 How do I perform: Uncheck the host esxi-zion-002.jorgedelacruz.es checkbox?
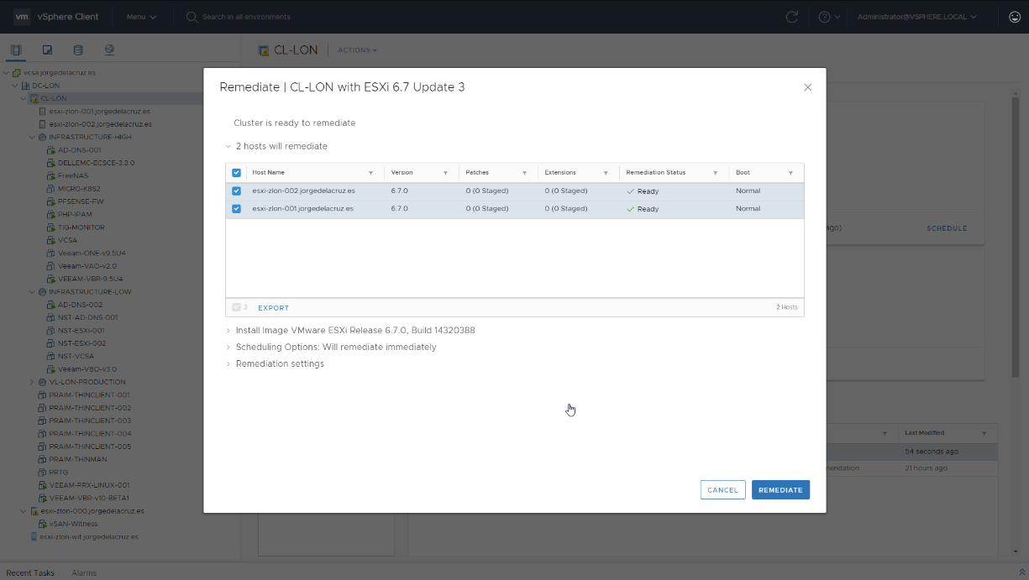pyautogui.click(x=236, y=191)
